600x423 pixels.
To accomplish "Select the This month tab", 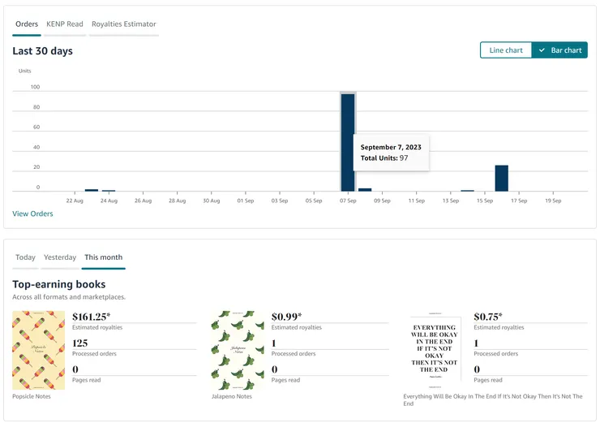I will [103, 257].
